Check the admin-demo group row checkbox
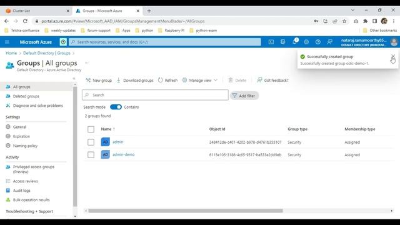This screenshot has height=225, width=400. [91, 154]
